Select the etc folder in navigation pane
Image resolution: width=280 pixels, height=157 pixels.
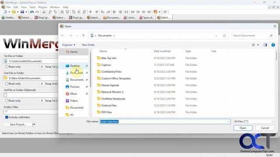[72, 115]
